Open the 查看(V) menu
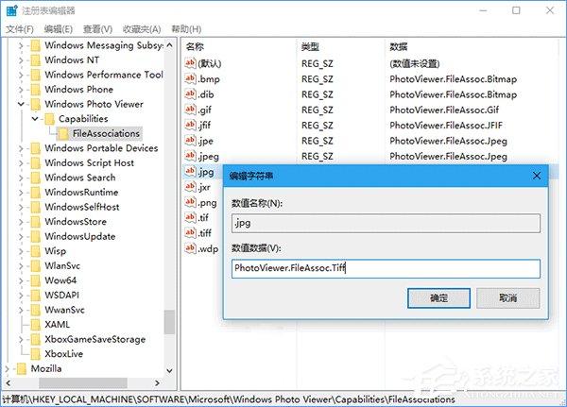Viewport: 567px width, 407px height. (x=97, y=29)
